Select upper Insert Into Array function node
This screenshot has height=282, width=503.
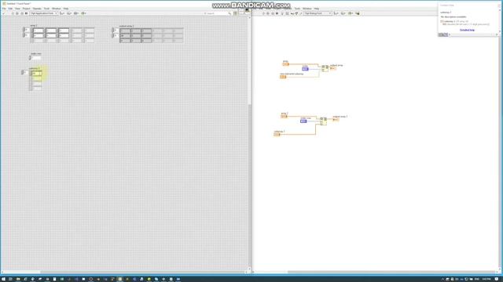[x=325, y=68]
